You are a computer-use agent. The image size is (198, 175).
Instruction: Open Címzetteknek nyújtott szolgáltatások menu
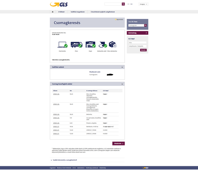(103, 12)
